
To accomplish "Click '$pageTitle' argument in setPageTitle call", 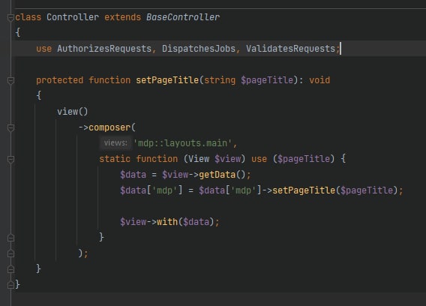I will tap(367, 190).
